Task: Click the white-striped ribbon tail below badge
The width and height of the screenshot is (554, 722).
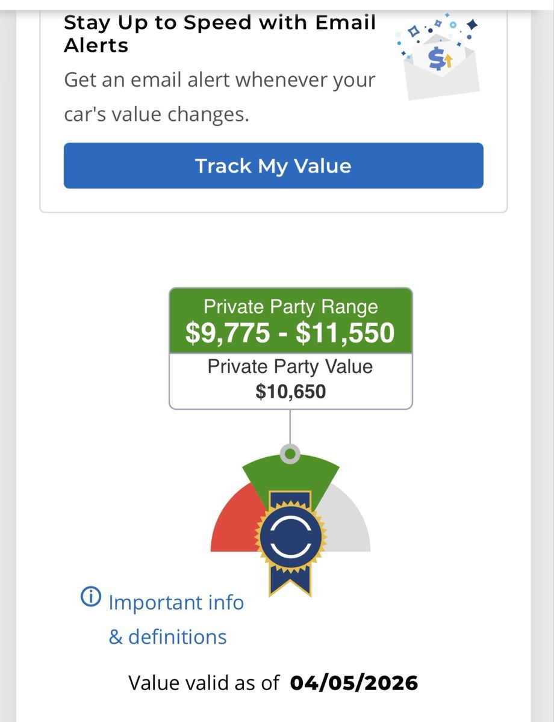Action: [x=290, y=578]
